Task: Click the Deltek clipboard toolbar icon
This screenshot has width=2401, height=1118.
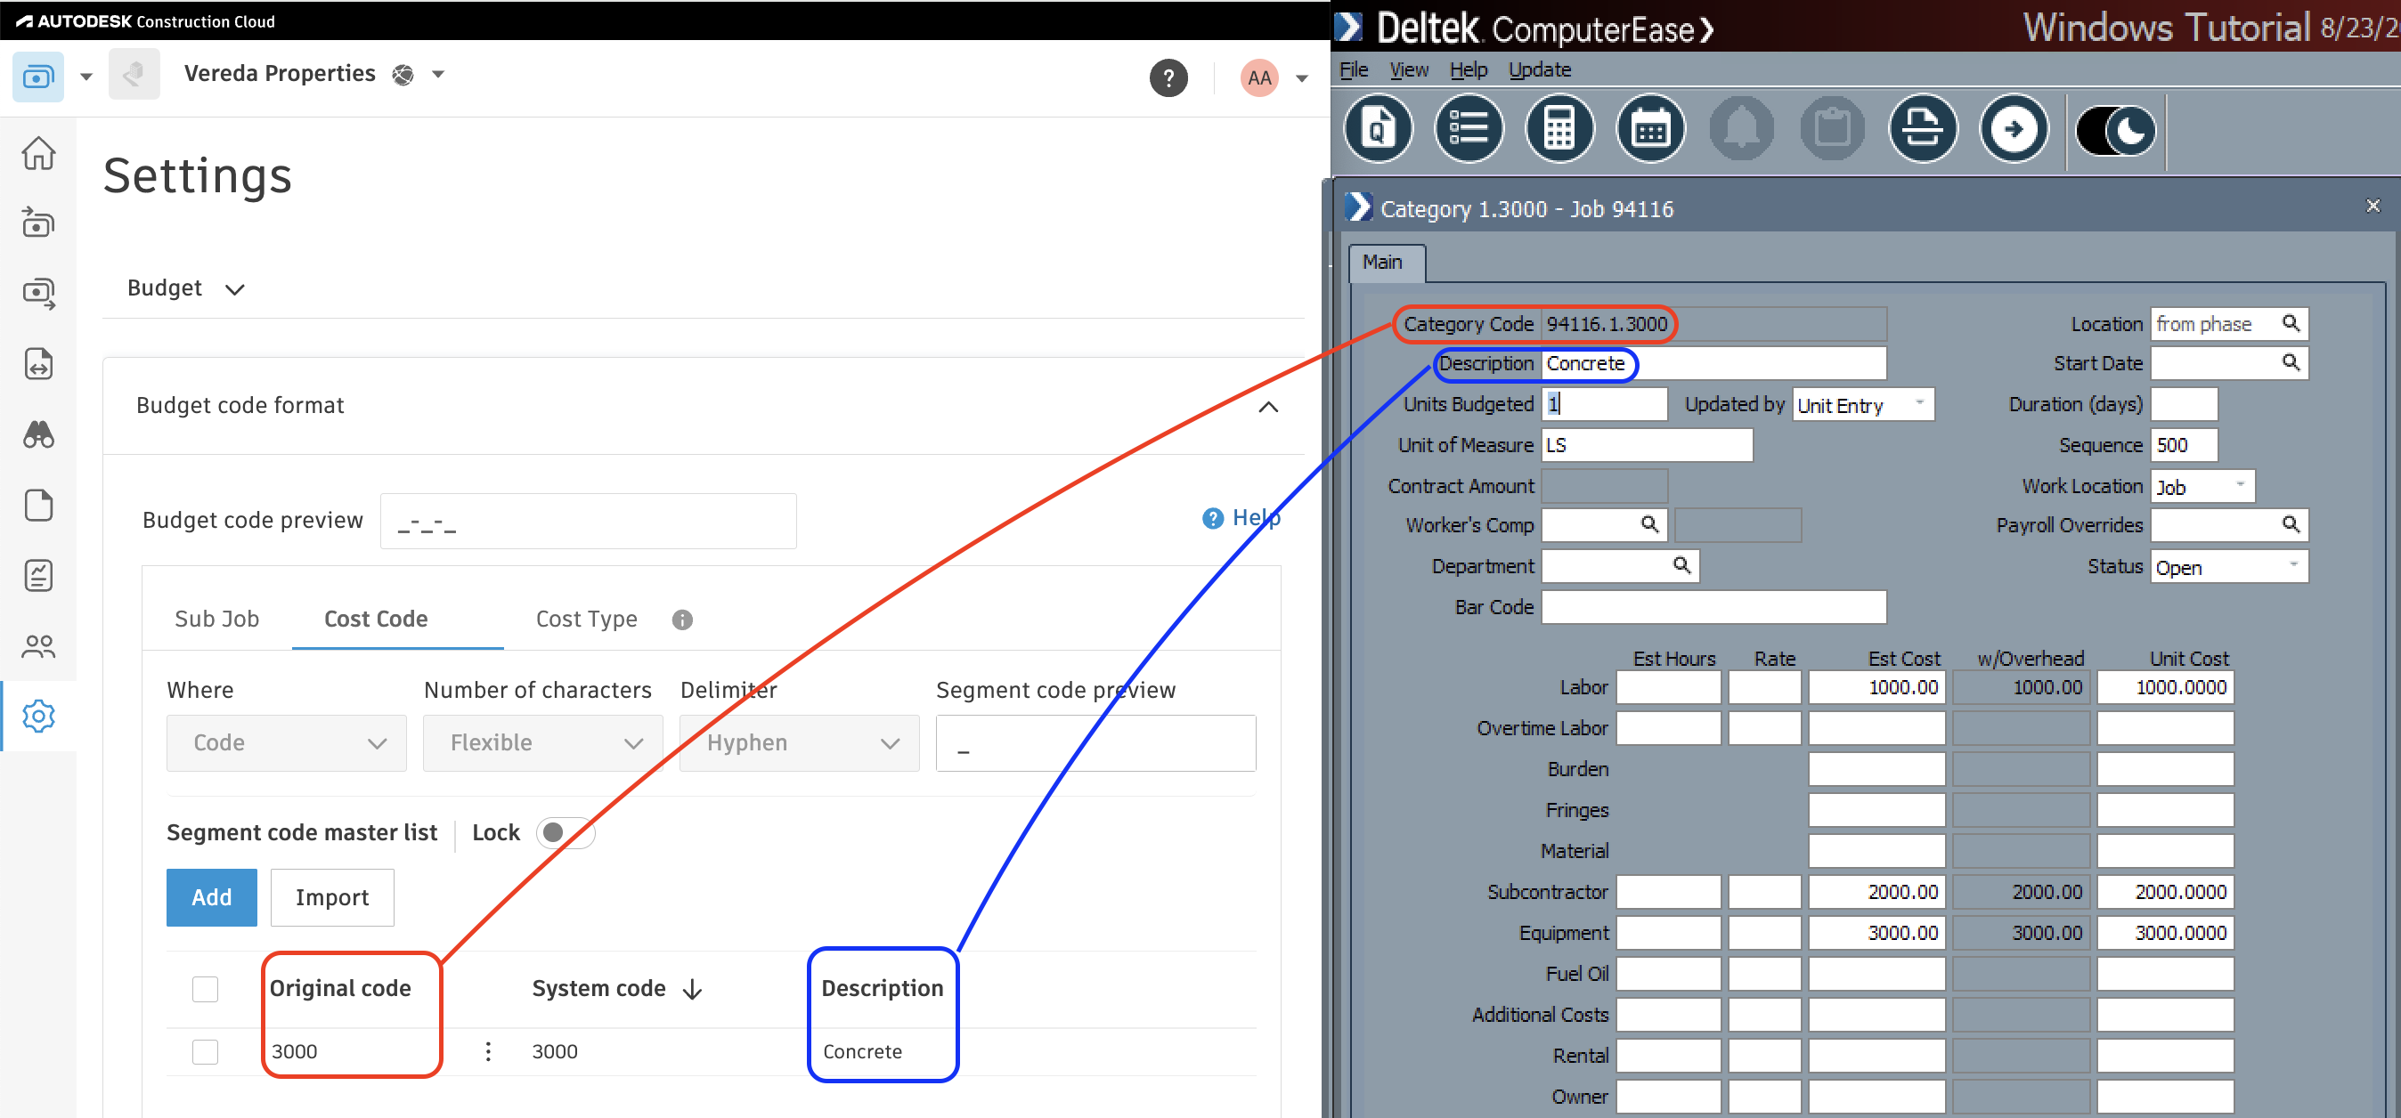Action: (1833, 128)
